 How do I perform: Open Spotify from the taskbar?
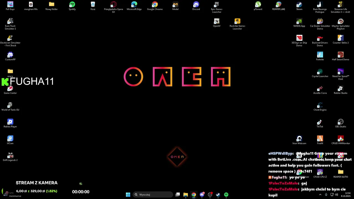[226, 195]
